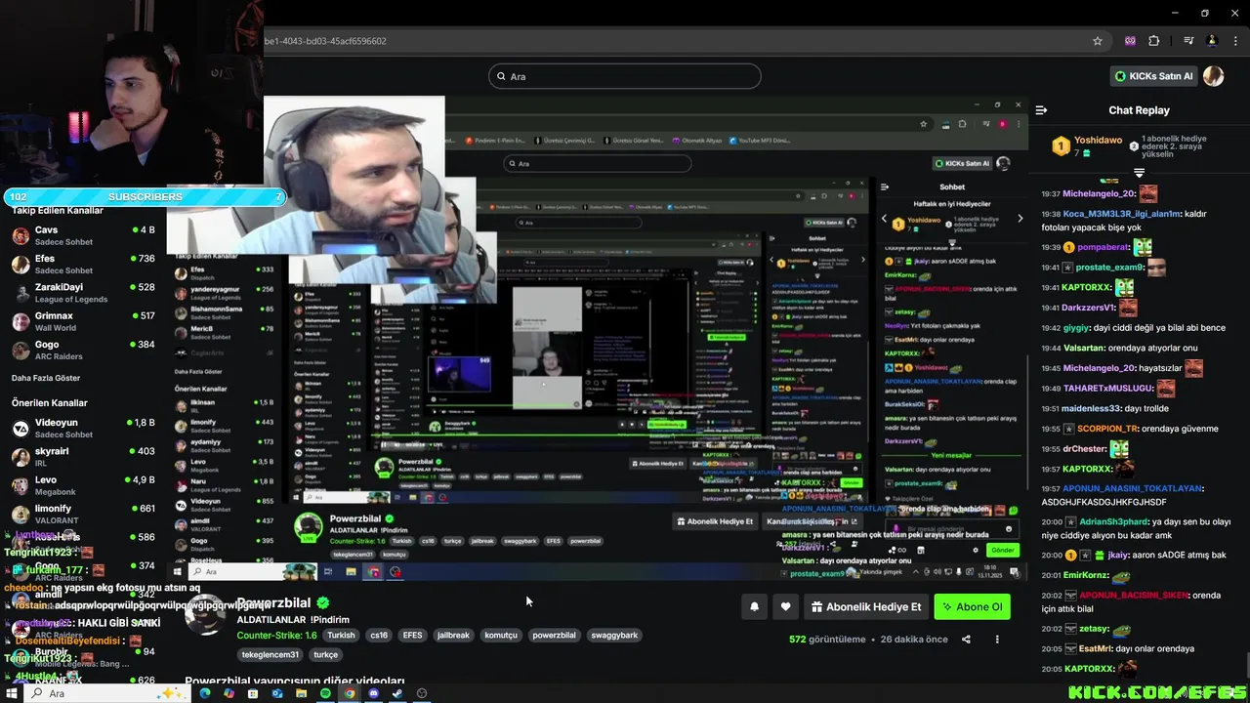
Task: Open the Counter-Strike: 1.6 category link
Action: coord(276,636)
